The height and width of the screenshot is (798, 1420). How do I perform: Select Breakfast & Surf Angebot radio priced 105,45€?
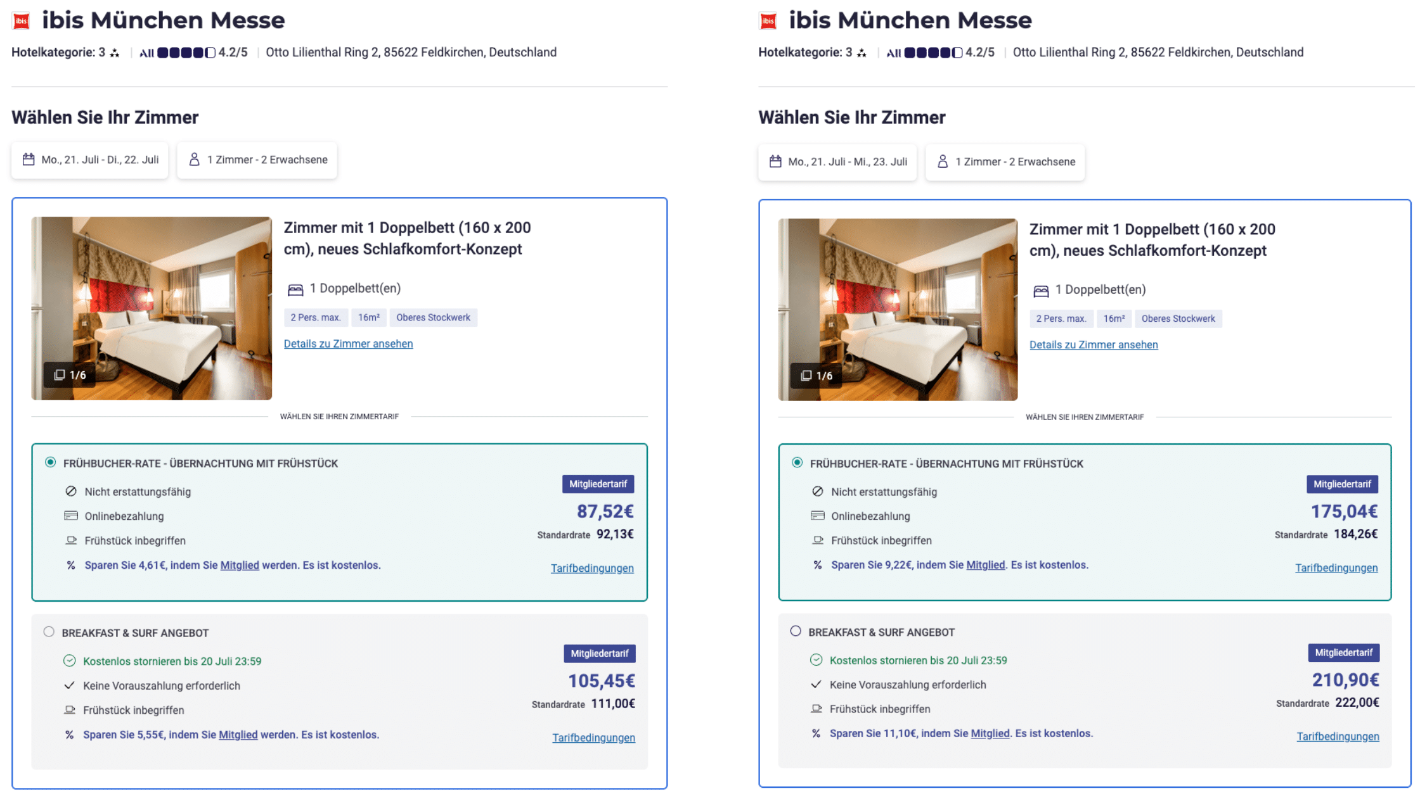49,631
